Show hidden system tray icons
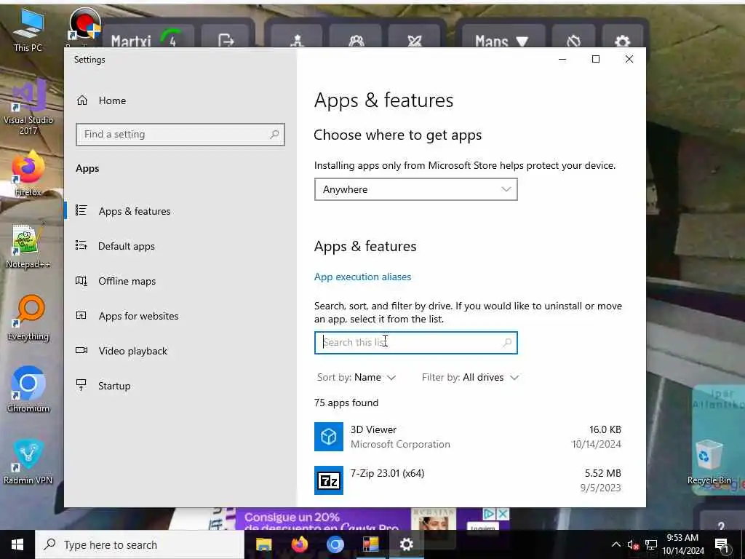 click(615, 544)
